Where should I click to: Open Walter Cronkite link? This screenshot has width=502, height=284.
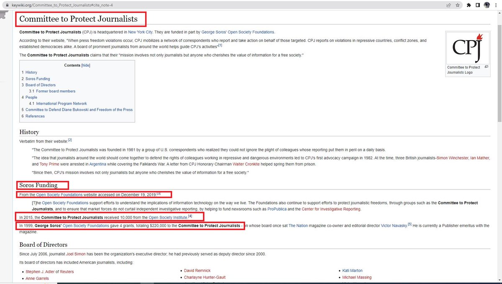(x=247, y=164)
